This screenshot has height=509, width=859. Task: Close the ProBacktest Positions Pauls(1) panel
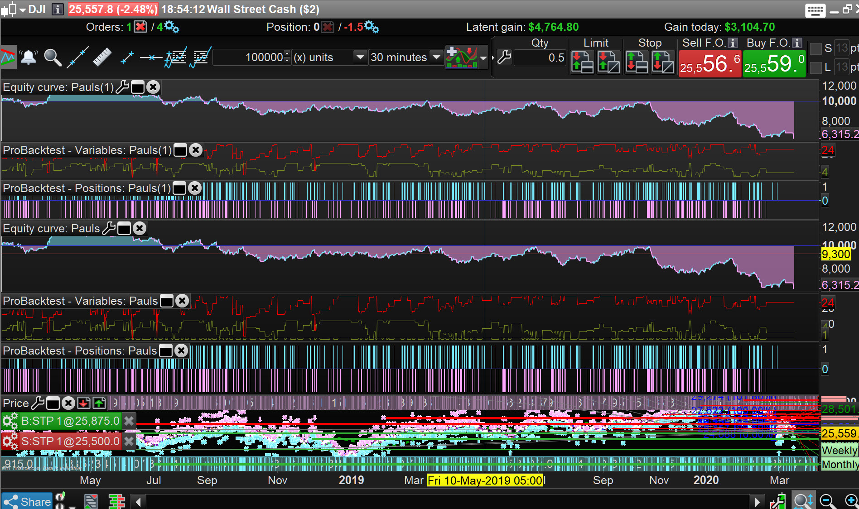point(195,188)
